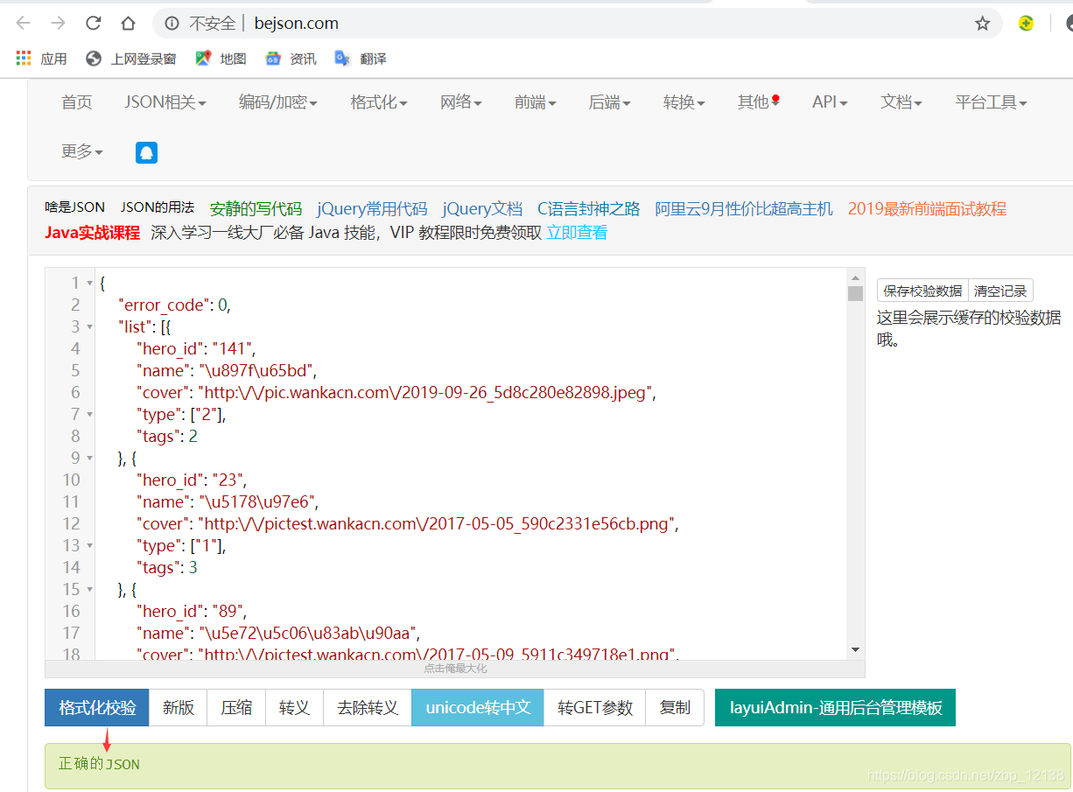Image resolution: width=1073 pixels, height=792 pixels.
Task: Expand the API dropdown menu
Action: coord(830,102)
